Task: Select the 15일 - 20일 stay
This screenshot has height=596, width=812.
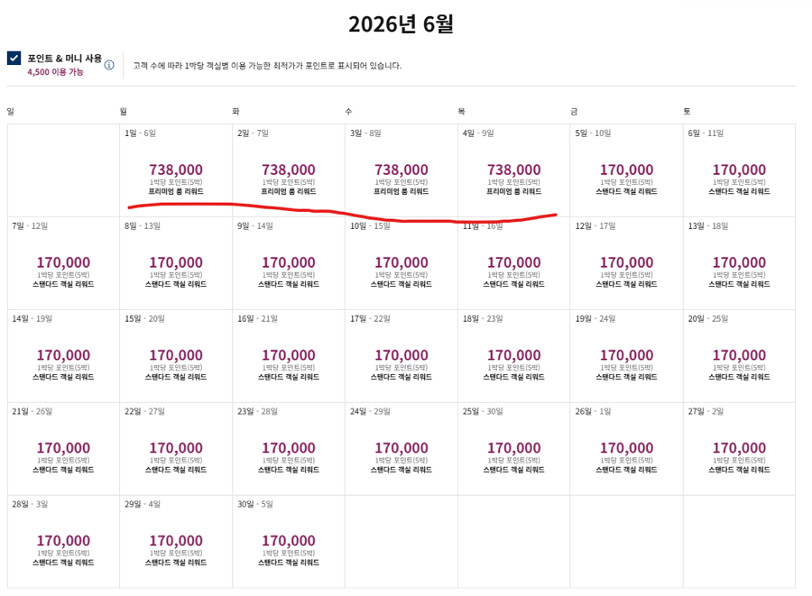Action: click(x=176, y=356)
